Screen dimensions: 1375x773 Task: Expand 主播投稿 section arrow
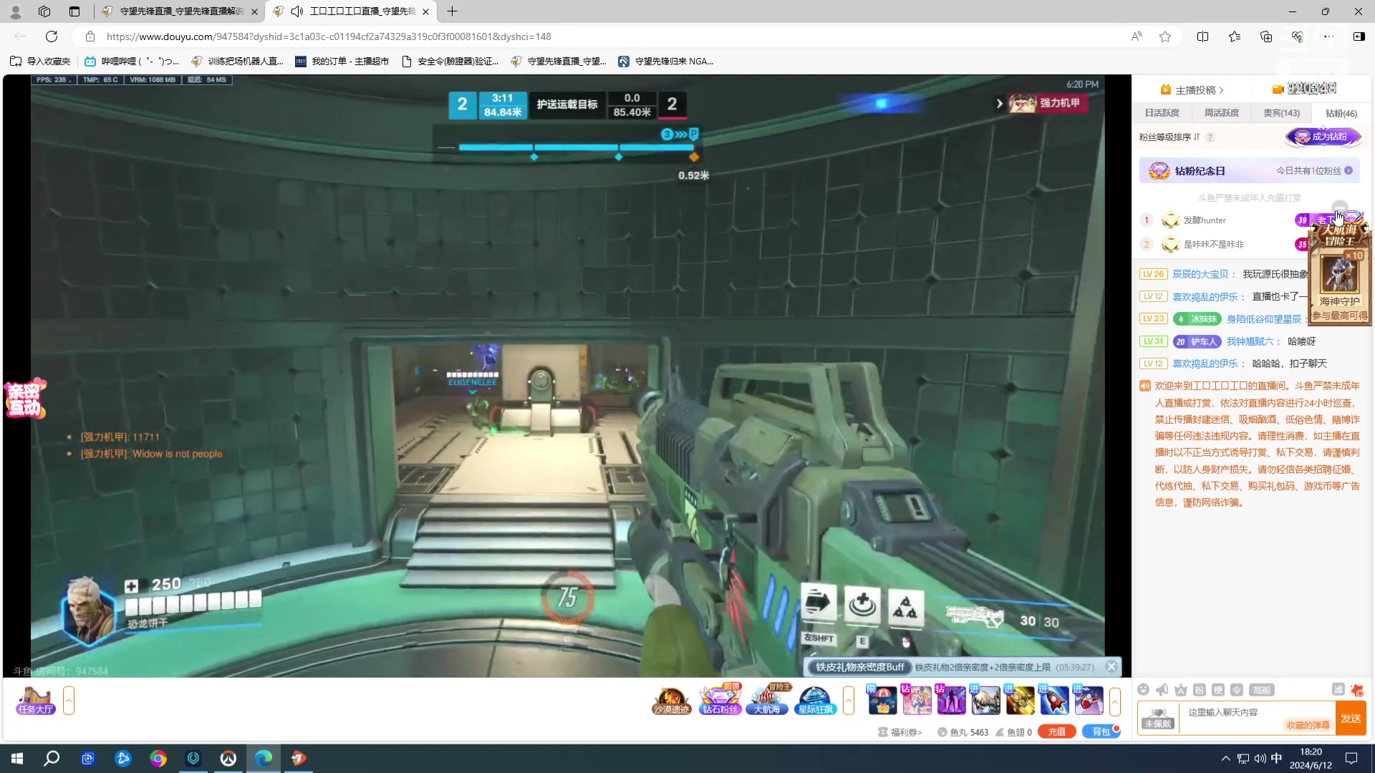click(x=1221, y=90)
